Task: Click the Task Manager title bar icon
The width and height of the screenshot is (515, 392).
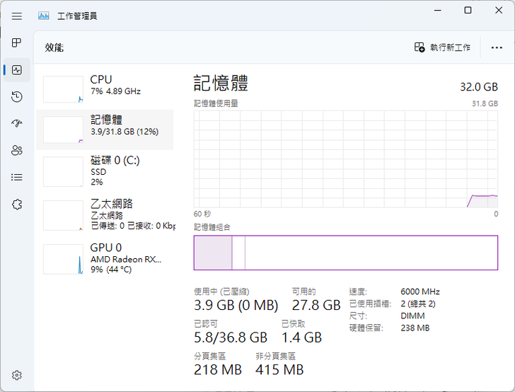Action: click(44, 16)
